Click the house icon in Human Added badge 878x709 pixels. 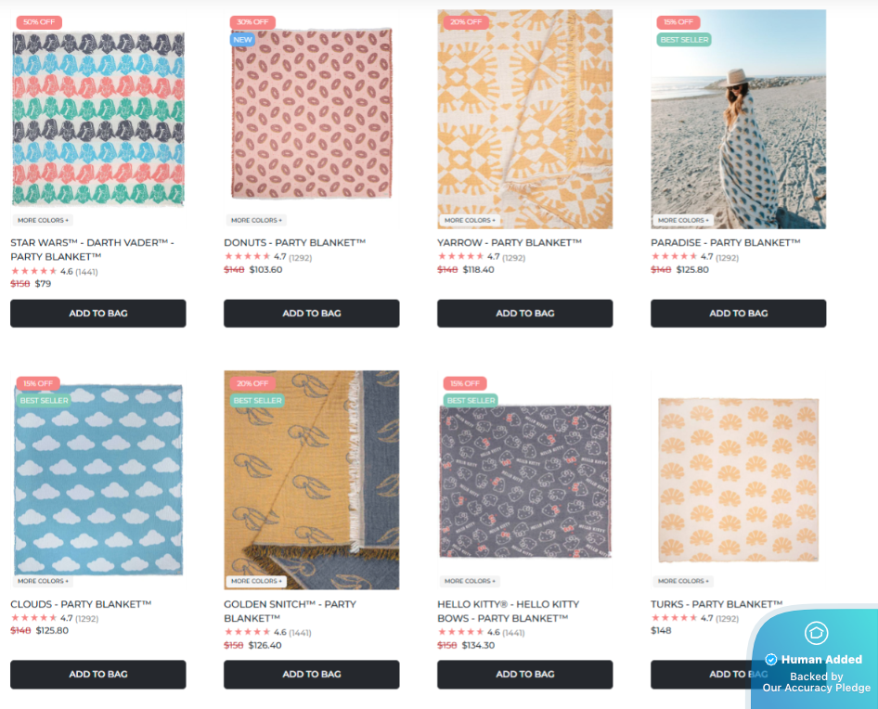point(816,633)
